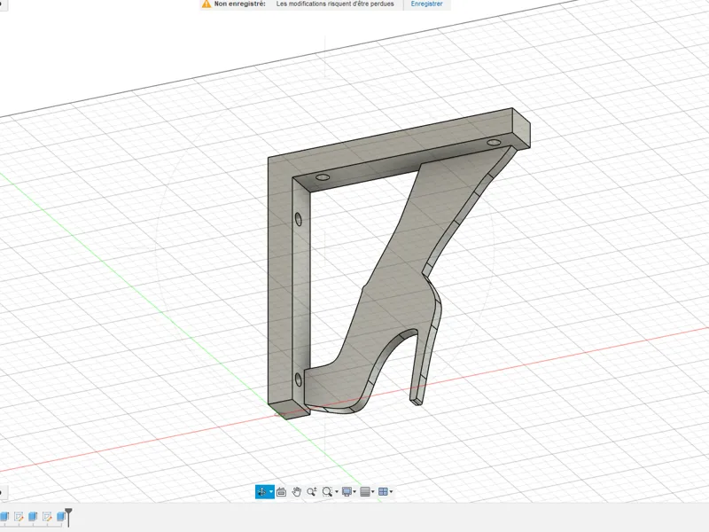Click the orange unsaved warning triangle
Image resolution: width=709 pixels, height=532 pixels.
coord(206,4)
